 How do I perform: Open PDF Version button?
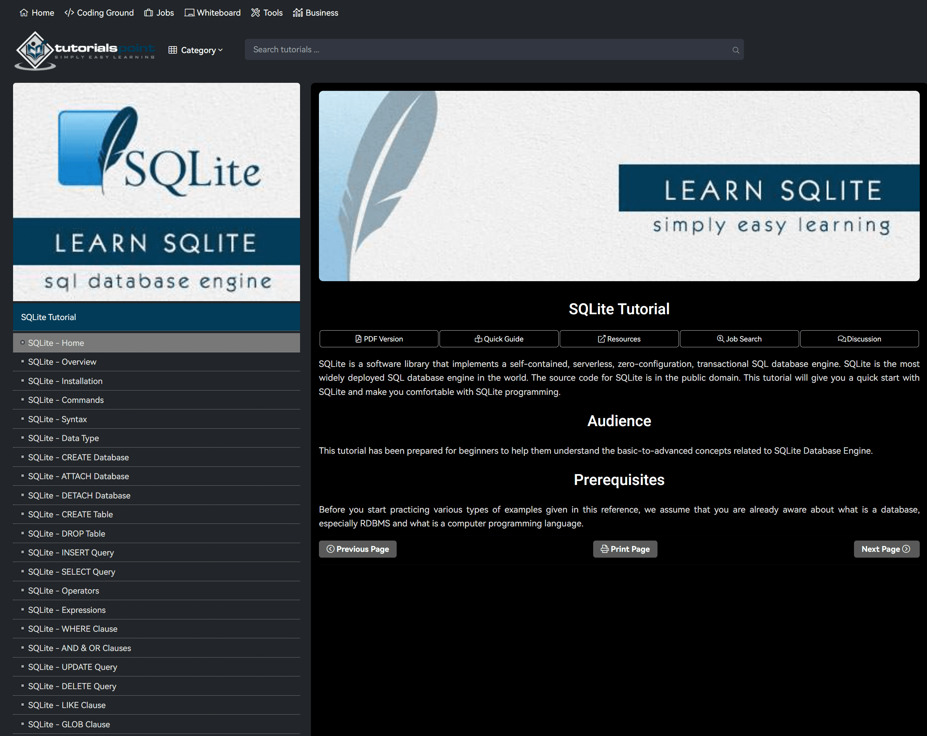379,339
